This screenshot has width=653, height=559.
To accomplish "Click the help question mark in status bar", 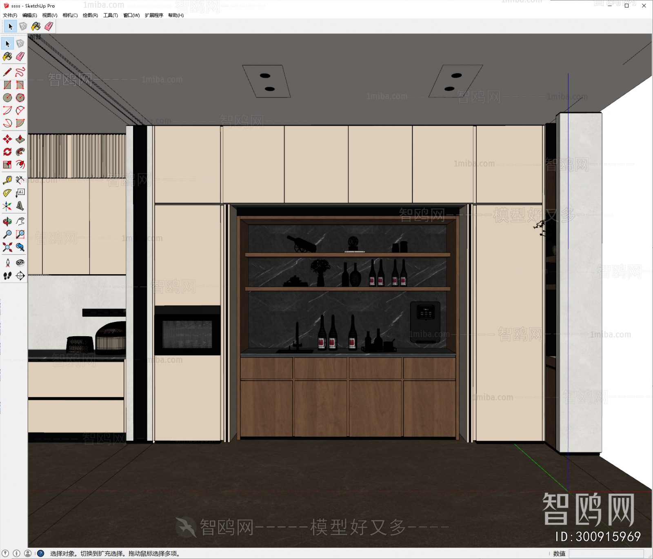I will click(x=41, y=553).
